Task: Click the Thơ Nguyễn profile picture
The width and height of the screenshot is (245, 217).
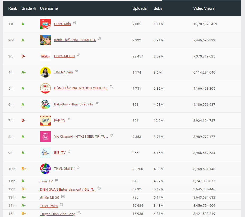Action: [x=45, y=72]
